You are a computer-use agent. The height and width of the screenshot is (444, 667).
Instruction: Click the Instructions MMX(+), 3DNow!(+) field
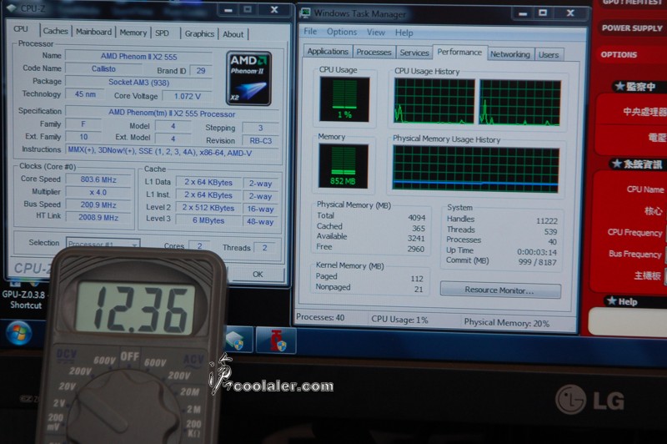pyautogui.click(x=173, y=151)
